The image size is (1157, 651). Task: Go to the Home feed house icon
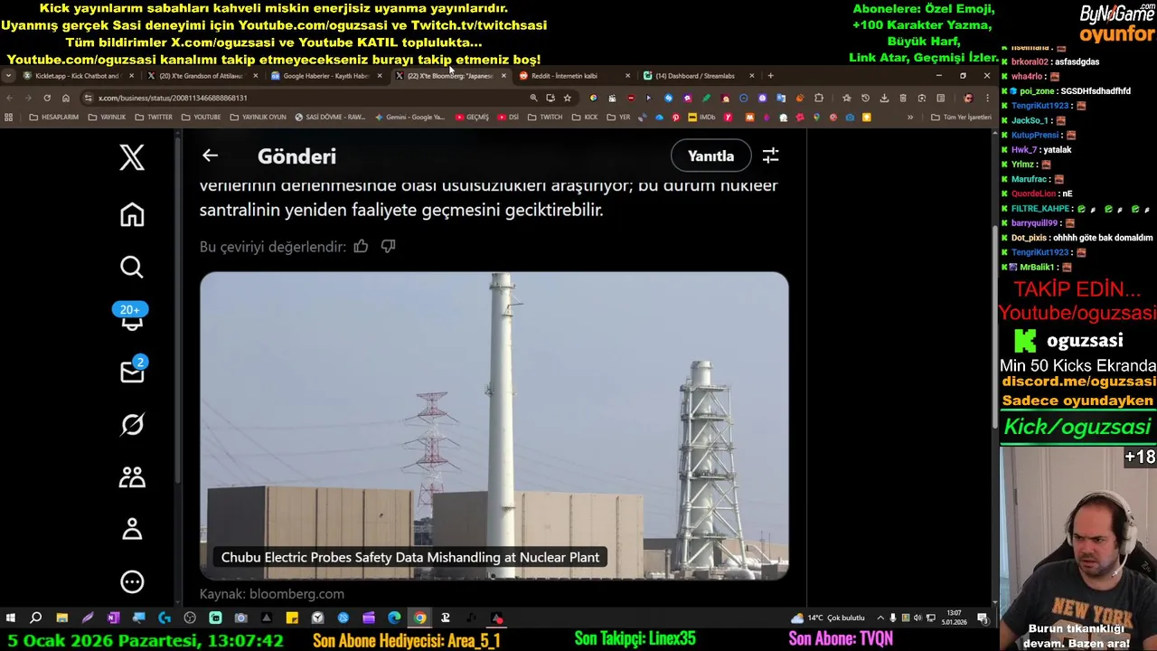click(132, 214)
